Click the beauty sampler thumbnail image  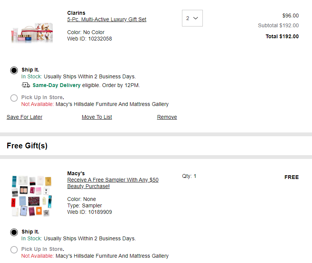tap(31, 196)
